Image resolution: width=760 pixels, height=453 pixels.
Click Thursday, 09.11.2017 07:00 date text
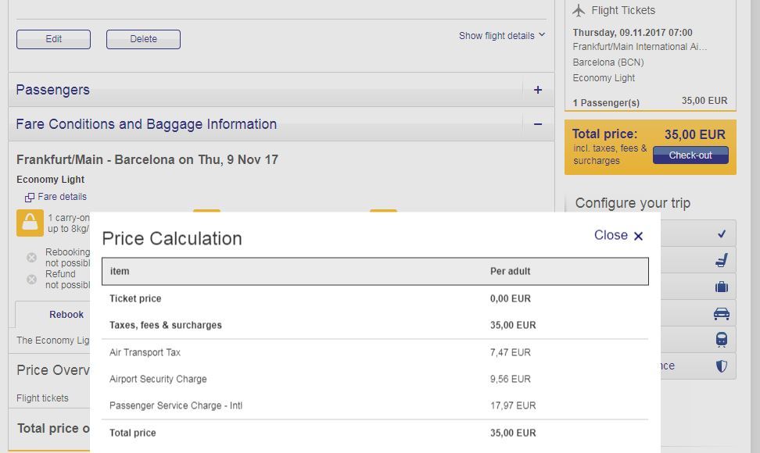633,33
